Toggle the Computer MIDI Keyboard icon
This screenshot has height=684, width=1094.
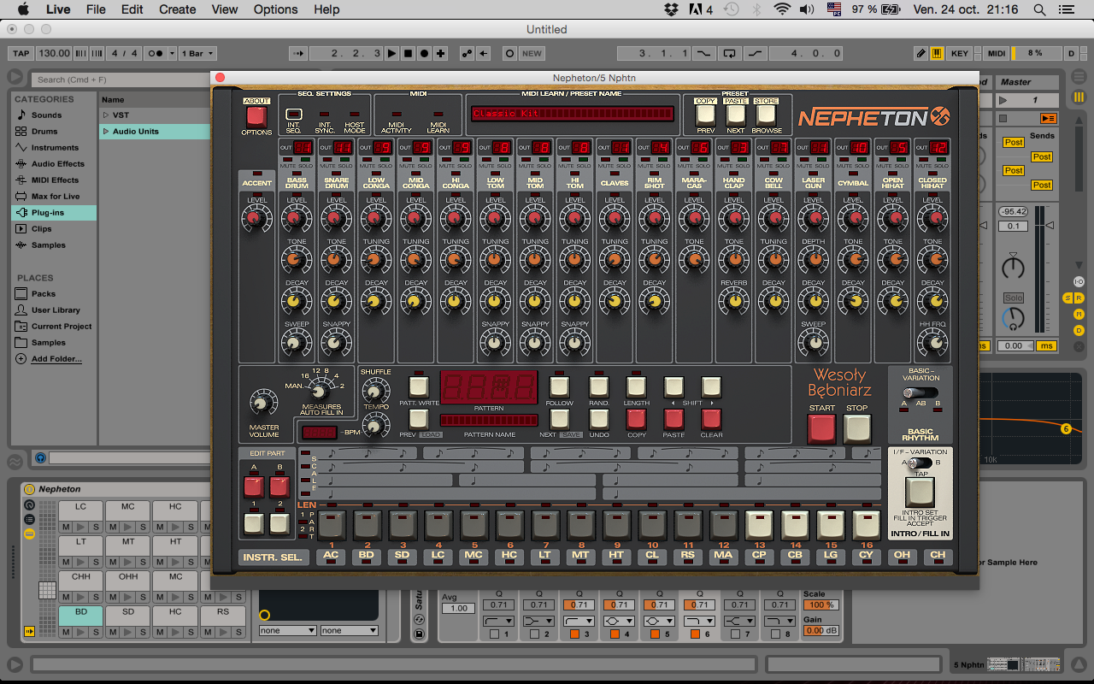pos(937,53)
